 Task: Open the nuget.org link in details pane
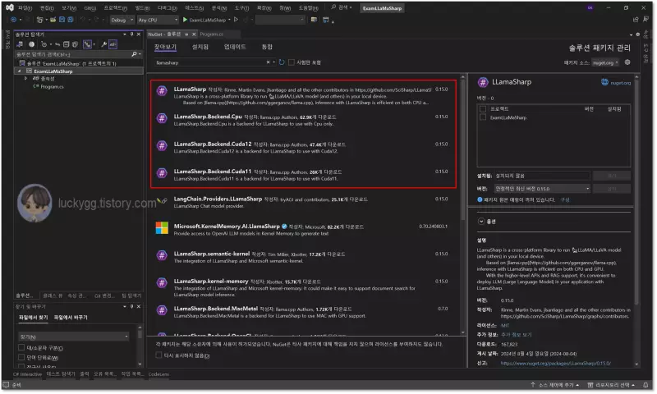pyautogui.click(x=620, y=83)
